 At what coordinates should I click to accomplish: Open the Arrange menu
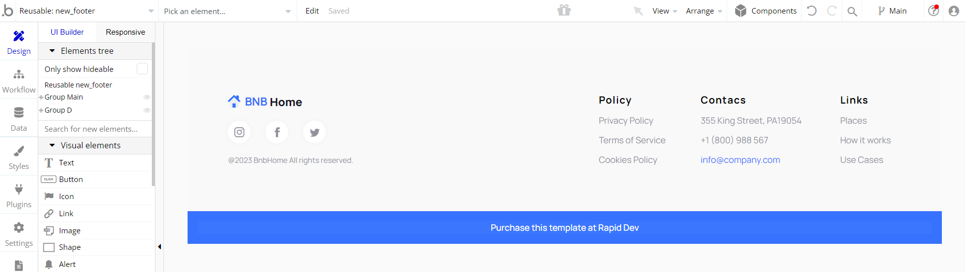click(x=704, y=11)
